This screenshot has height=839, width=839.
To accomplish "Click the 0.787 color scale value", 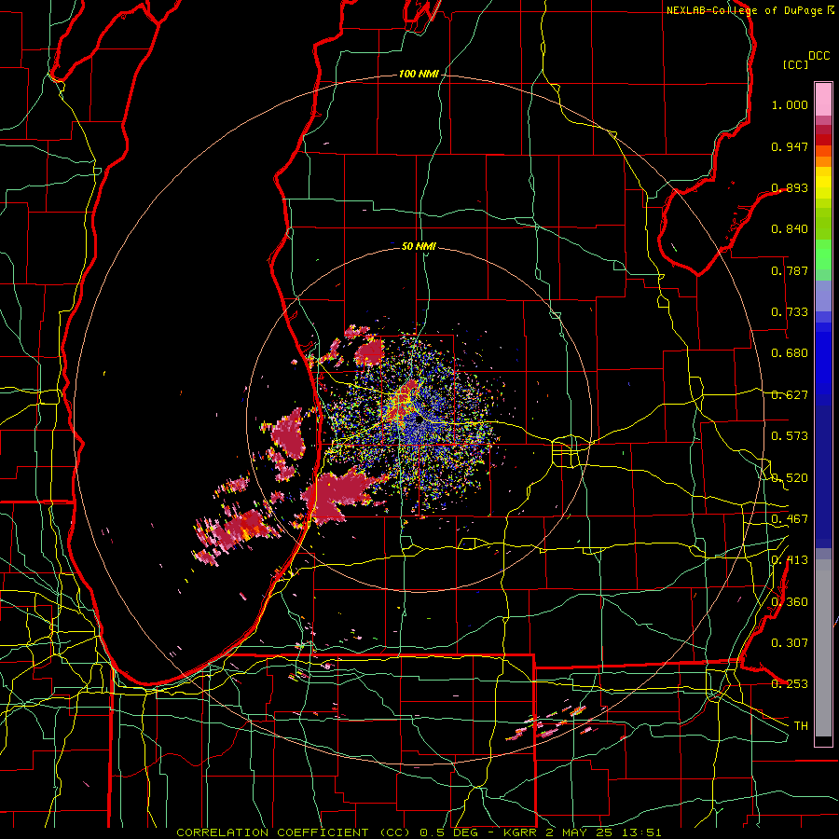I will [790, 270].
